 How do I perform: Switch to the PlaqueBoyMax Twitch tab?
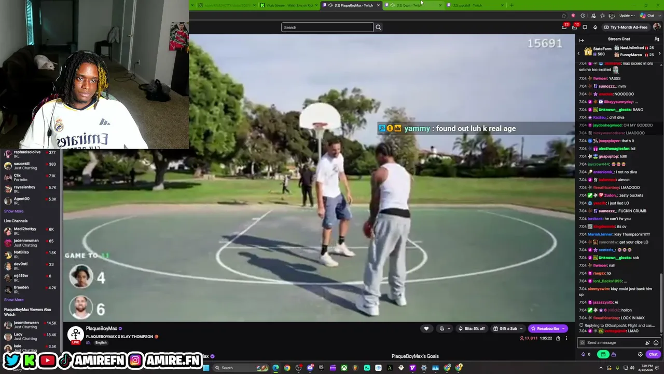[x=350, y=5]
